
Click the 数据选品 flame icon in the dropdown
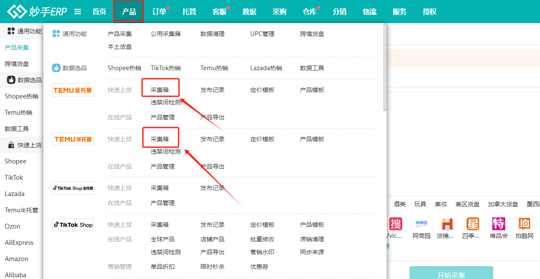(x=56, y=68)
